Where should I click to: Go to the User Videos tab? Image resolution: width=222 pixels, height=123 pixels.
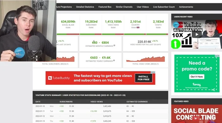coord(143,7)
